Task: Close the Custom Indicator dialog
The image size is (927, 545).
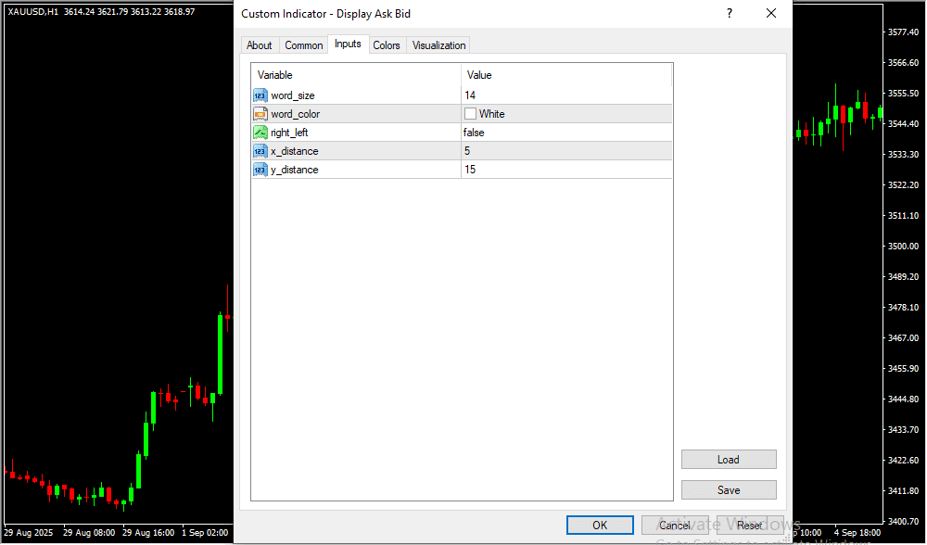Action: [x=770, y=14]
